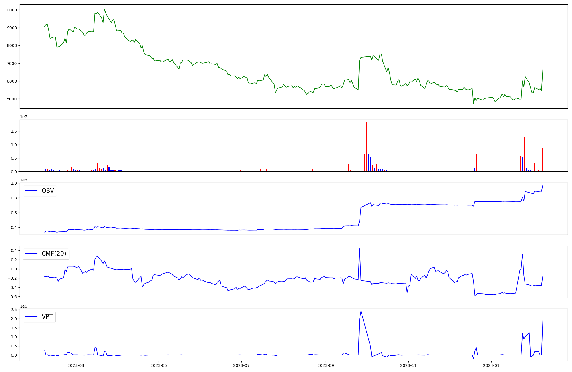The height and width of the screenshot is (372, 572).
Task: Click the 1e8 exponent label above OBV chart
Action: [23, 180]
